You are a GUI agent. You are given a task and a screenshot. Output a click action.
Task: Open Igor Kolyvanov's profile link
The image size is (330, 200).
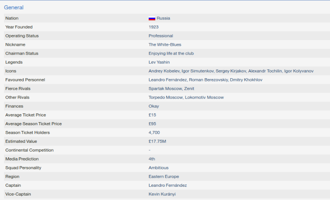tap(299, 71)
